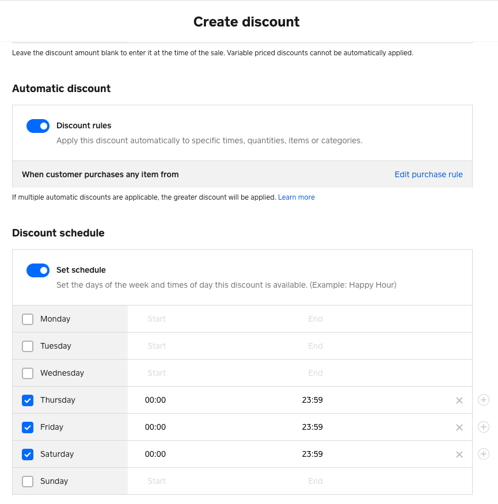The image size is (498, 504).
Task: Remove Saturday's time range with X icon
Action: 459,455
